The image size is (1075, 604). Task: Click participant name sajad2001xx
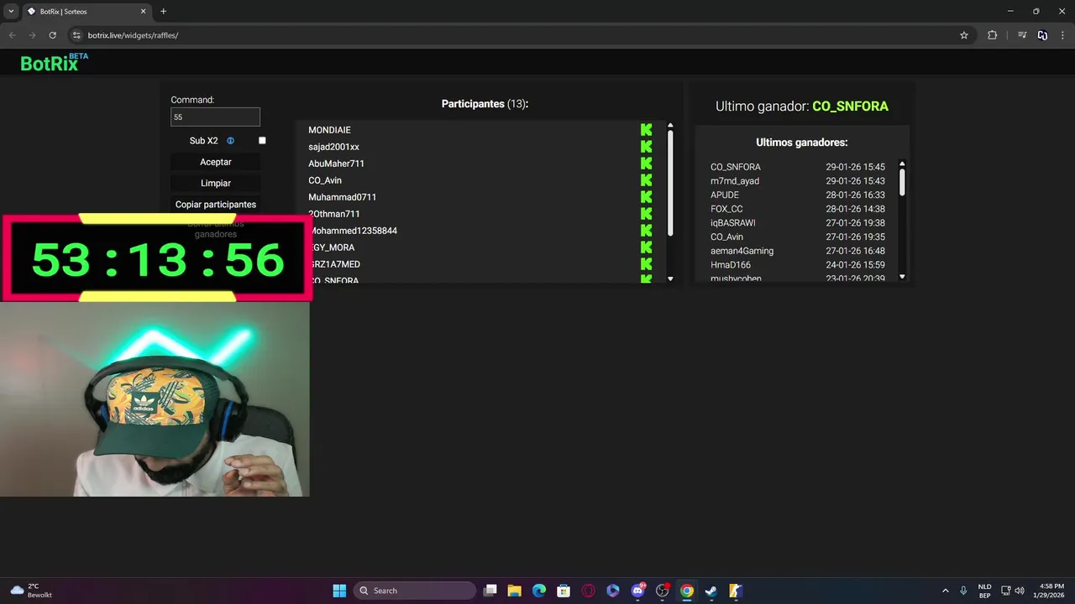(x=333, y=147)
